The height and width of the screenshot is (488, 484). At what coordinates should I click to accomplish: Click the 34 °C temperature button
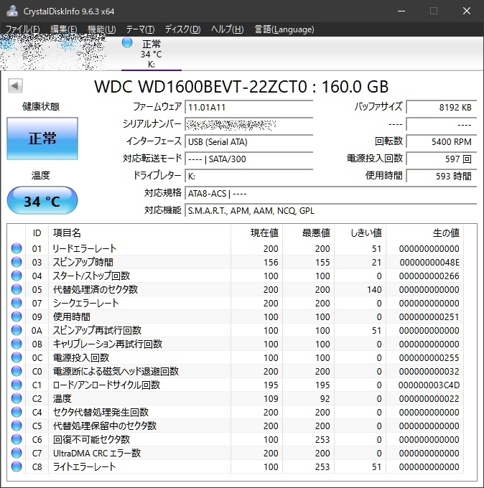tap(42, 201)
